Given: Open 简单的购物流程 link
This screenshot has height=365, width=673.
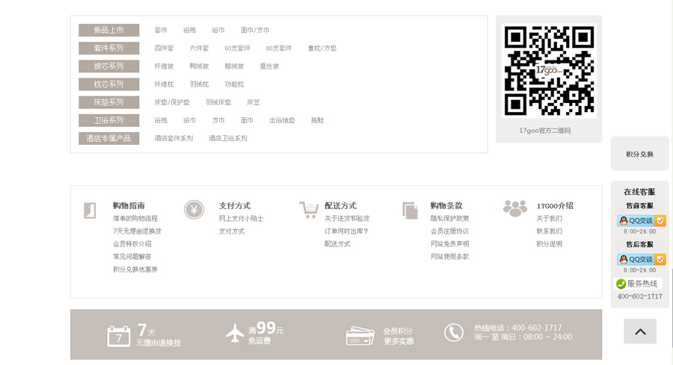Looking at the screenshot, I should click(135, 218).
